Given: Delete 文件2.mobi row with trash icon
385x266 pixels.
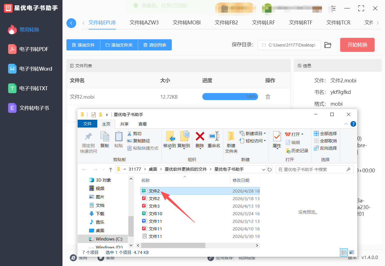Looking at the screenshot, I should coord(268,97).
